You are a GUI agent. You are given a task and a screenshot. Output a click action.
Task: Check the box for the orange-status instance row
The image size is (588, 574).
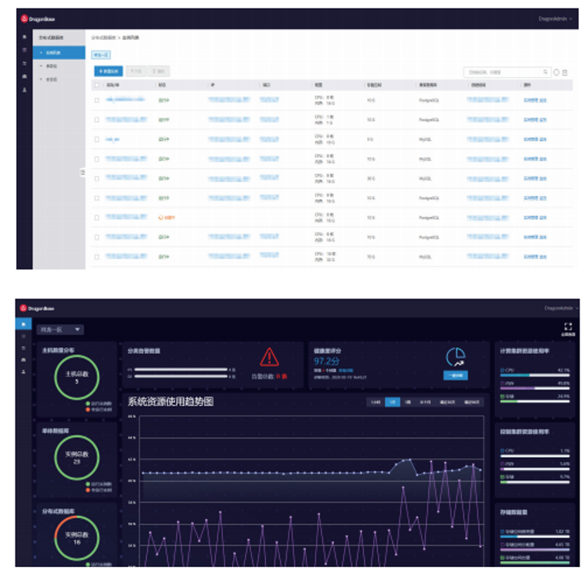click(96, 218)
